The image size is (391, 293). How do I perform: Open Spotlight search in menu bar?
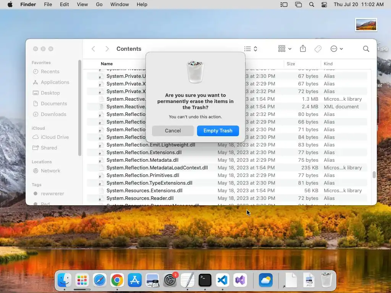coord(312,5)
